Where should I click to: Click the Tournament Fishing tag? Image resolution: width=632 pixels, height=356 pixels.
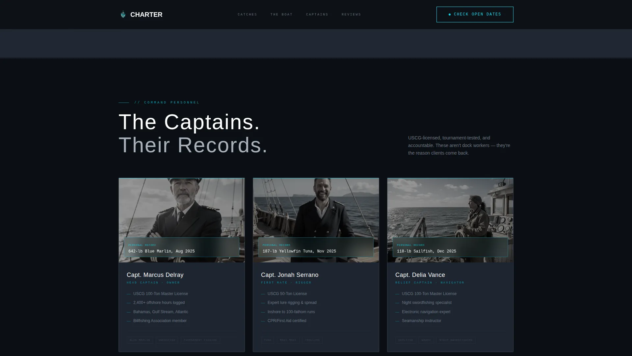click(x=200, y=340)
